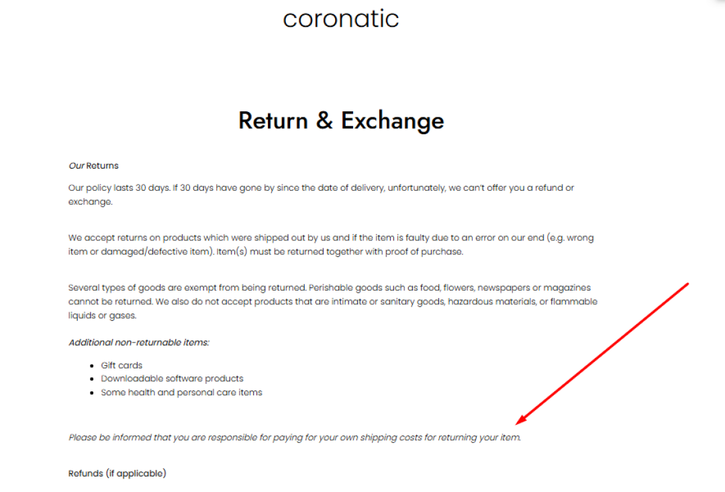The height and width of the screenshot is (492, 725).
Task: Click the bullet beside 'Some health and personal care'
Action: pyautogui.click(x=93, y=393)
